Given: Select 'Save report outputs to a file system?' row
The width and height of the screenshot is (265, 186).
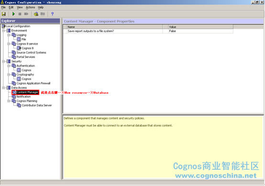Looking at the screenshot, I should tap(148, 31).
